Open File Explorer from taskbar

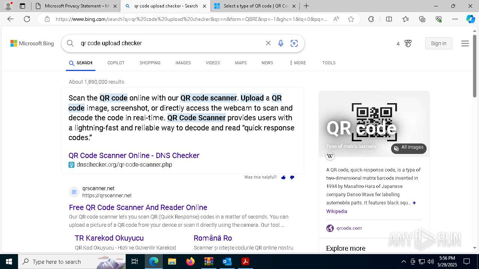[x=172, y=262]
